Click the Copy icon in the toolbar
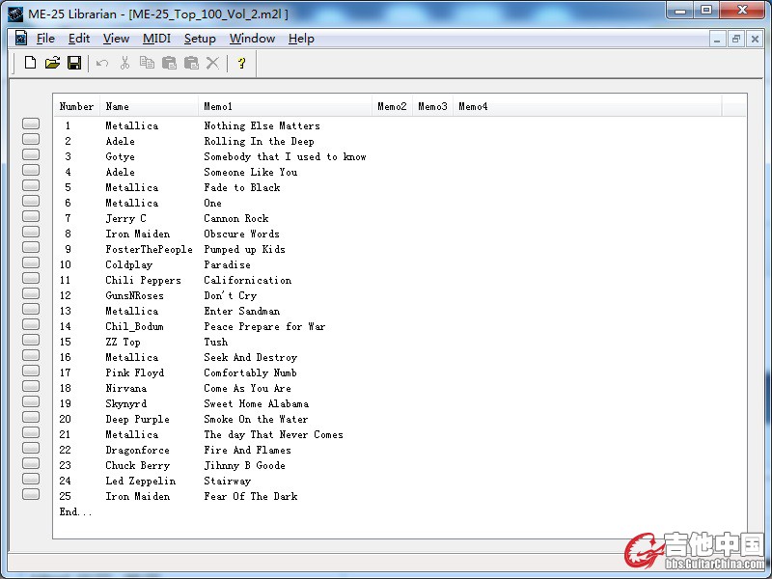 [147, 63]
